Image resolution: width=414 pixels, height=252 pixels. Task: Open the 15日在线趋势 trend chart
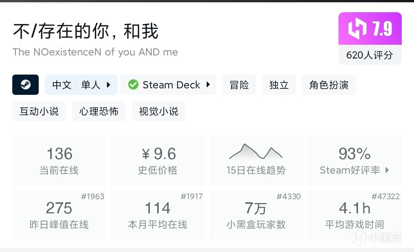pyautogui.click(x=256, y=160)
